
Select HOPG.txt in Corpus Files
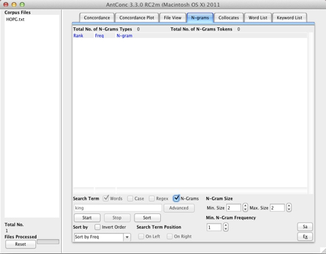click(x=16, y=20)
